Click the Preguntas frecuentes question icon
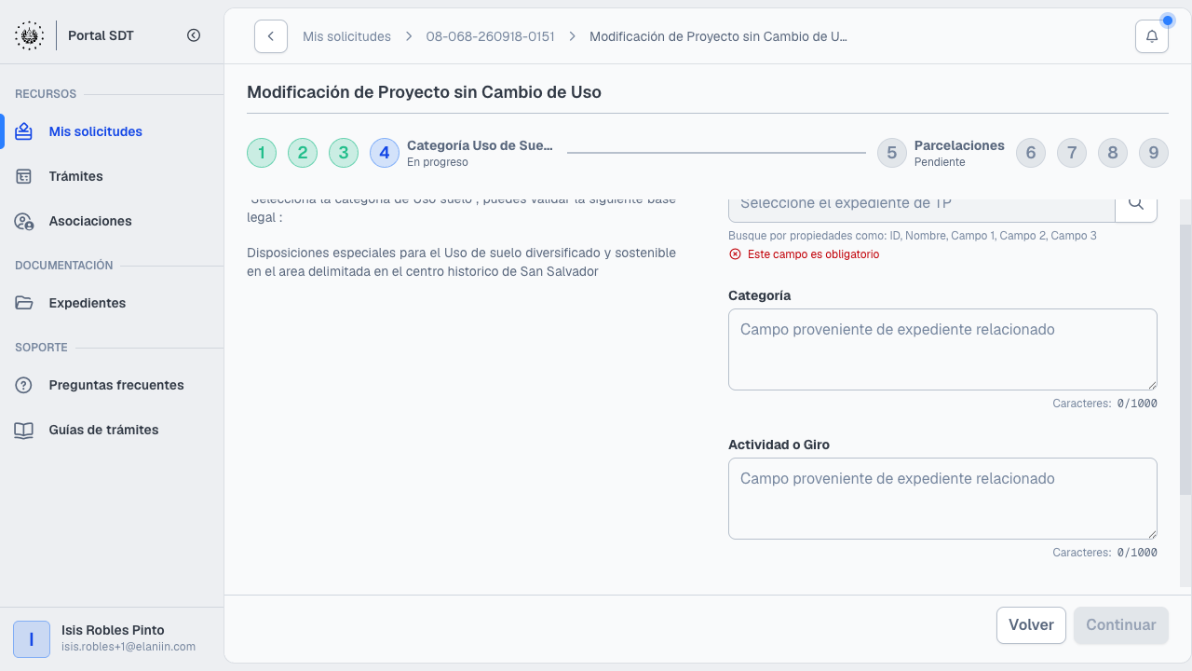This screenshot has width=1192, height=671. pos(24,385)
